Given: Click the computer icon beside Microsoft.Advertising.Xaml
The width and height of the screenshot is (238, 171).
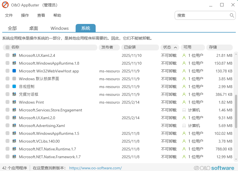Looking at the screenshot, I should (x=184, y=125).
